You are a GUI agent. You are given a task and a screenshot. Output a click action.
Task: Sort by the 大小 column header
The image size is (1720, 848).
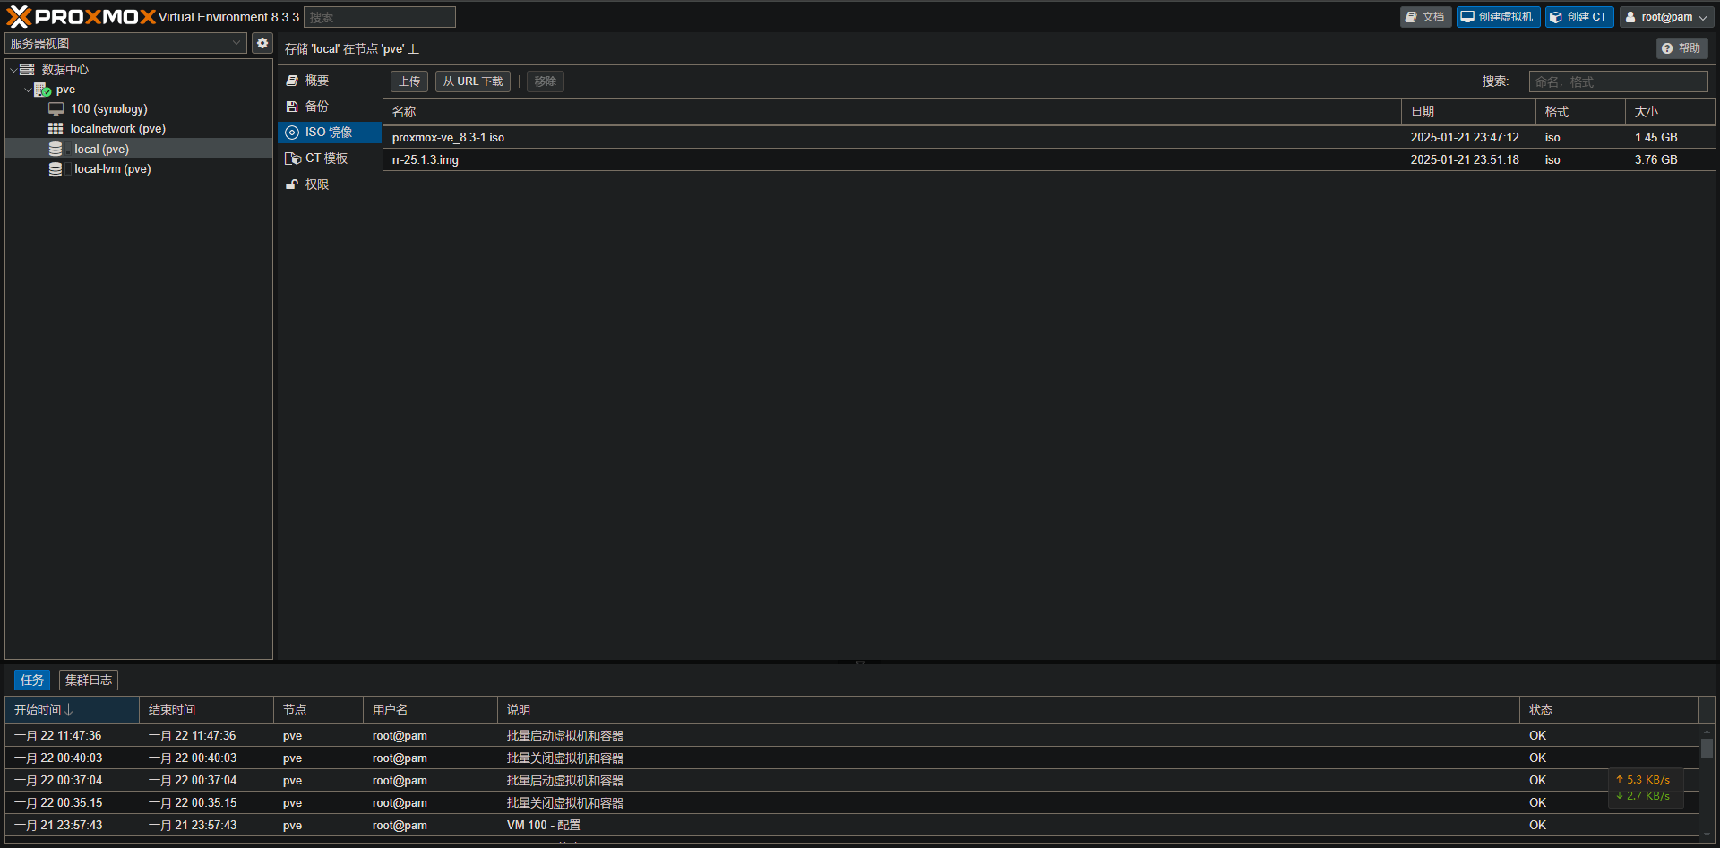click(x=1670, y=112)
